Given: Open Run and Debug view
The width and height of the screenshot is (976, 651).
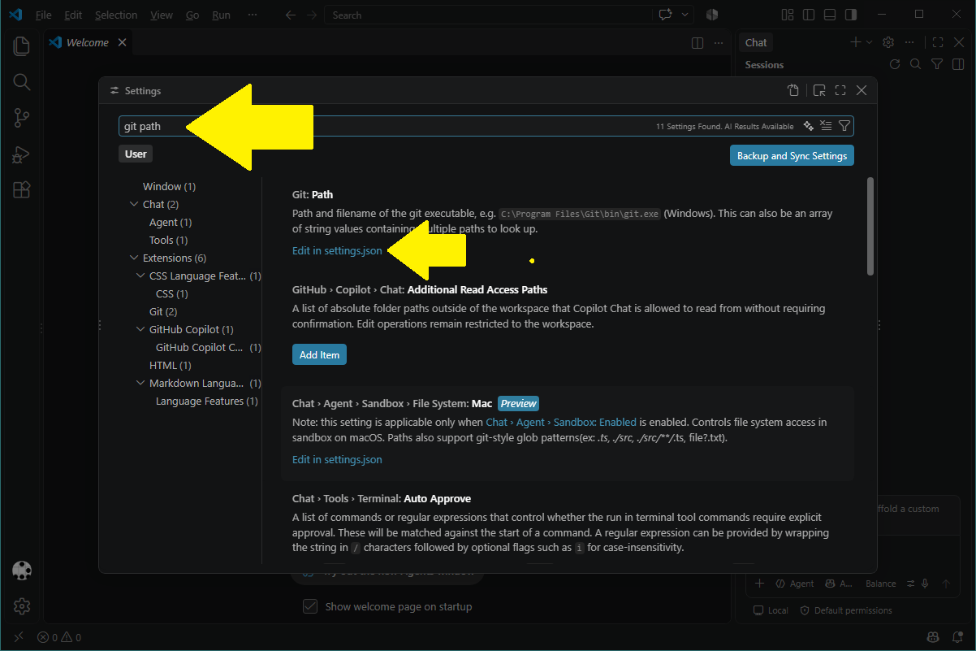Looking at the screenshot, I should pos(22,154).
